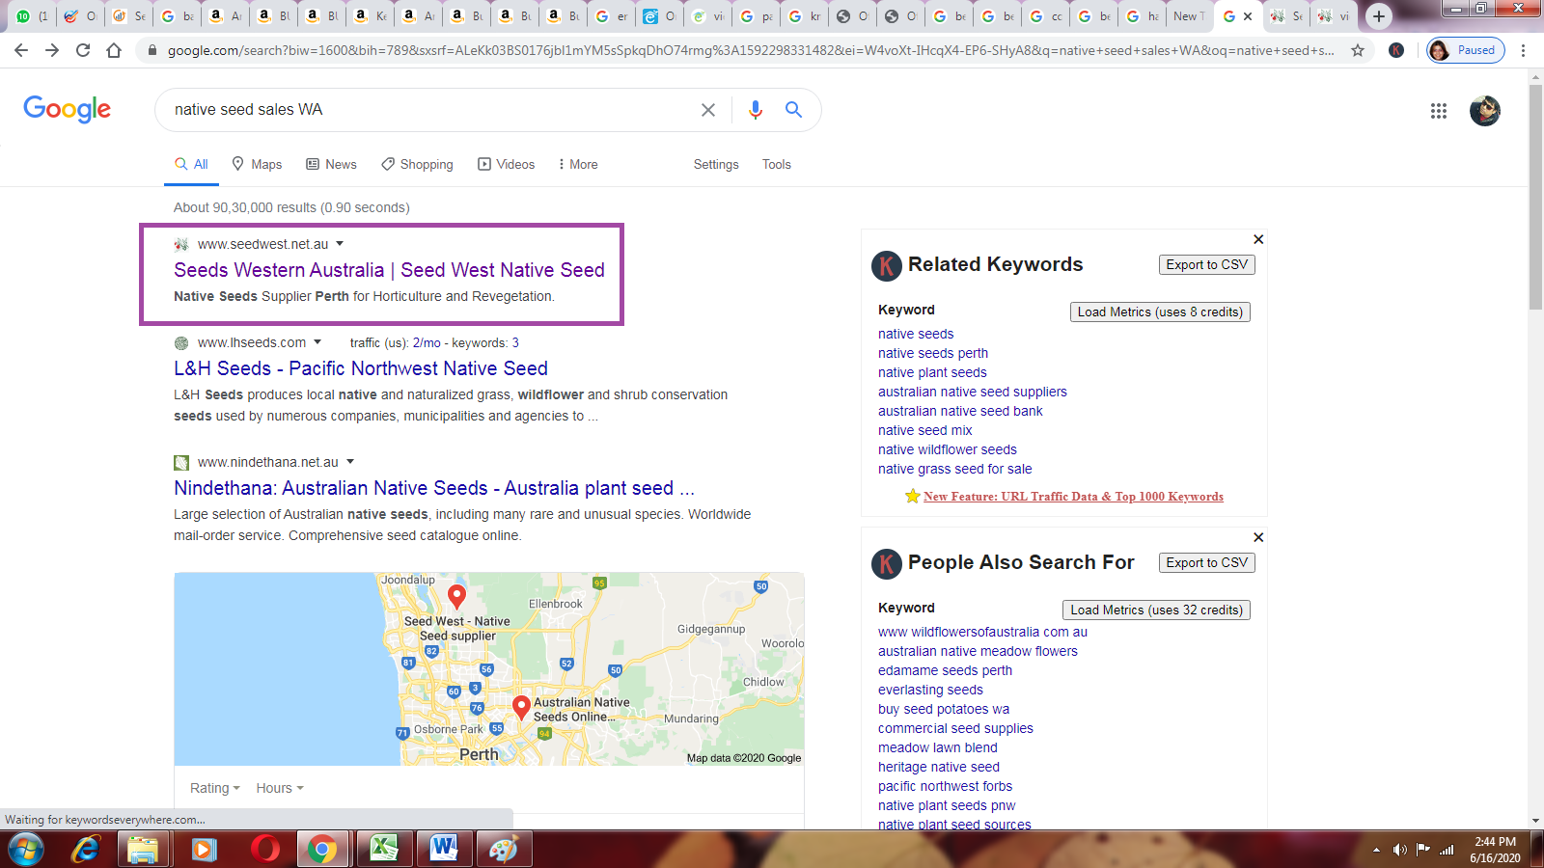1544x868 pixels.
Task: Open Nindethana Australian Native Seeds result
Action: [434, 488]
